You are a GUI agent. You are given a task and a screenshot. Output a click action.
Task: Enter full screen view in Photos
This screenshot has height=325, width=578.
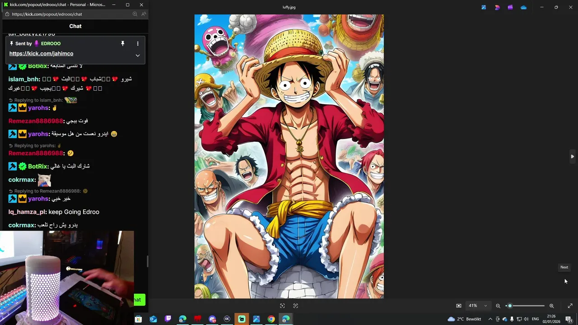coord(570,306)
